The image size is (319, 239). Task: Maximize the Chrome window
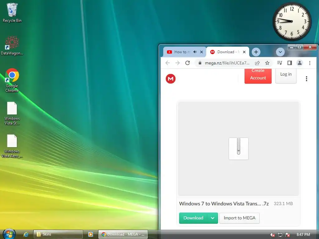299,47
